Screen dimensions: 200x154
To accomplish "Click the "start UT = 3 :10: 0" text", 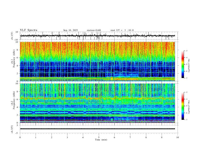I will pyautogui.click(x=122, y=30).
